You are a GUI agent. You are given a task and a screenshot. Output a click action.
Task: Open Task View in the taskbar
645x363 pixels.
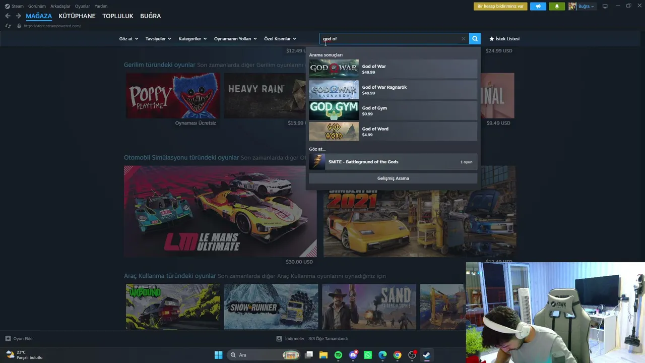309,355
